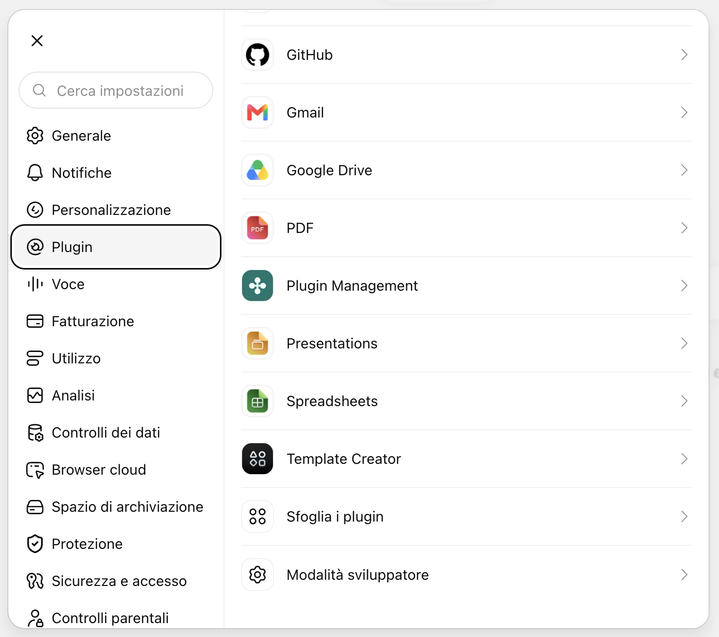Focus the Cerca impostazioni search field

coord(116,90)
